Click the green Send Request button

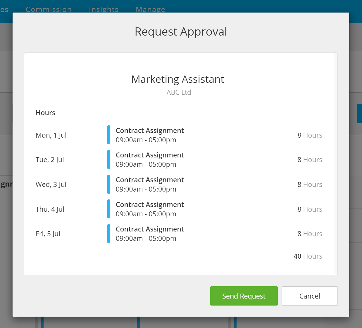coord(244,296)
